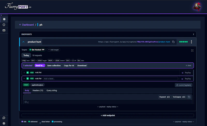This screenshot has height=126, width=207.
Task: Click the 10 requests count text
Action: tap(37, 55)
